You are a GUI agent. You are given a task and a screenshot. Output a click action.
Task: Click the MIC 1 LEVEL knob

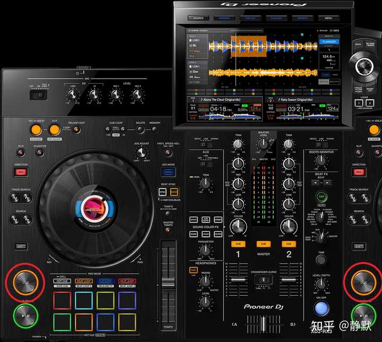[116, 95]
